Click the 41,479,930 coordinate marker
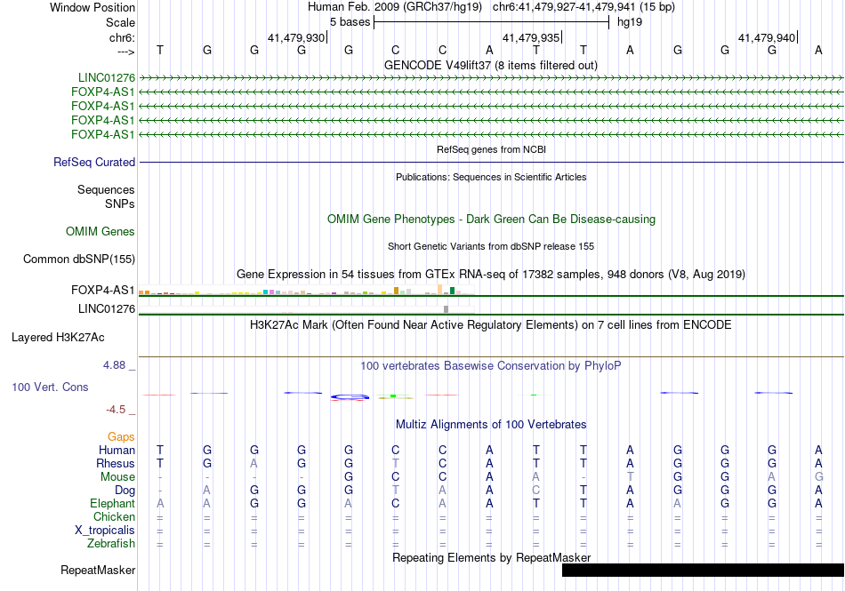 [296, 37]
